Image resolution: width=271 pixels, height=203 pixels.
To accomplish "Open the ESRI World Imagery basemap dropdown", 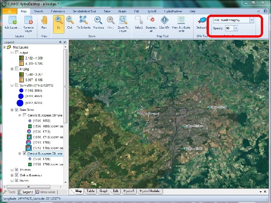I will pos(251,20).
